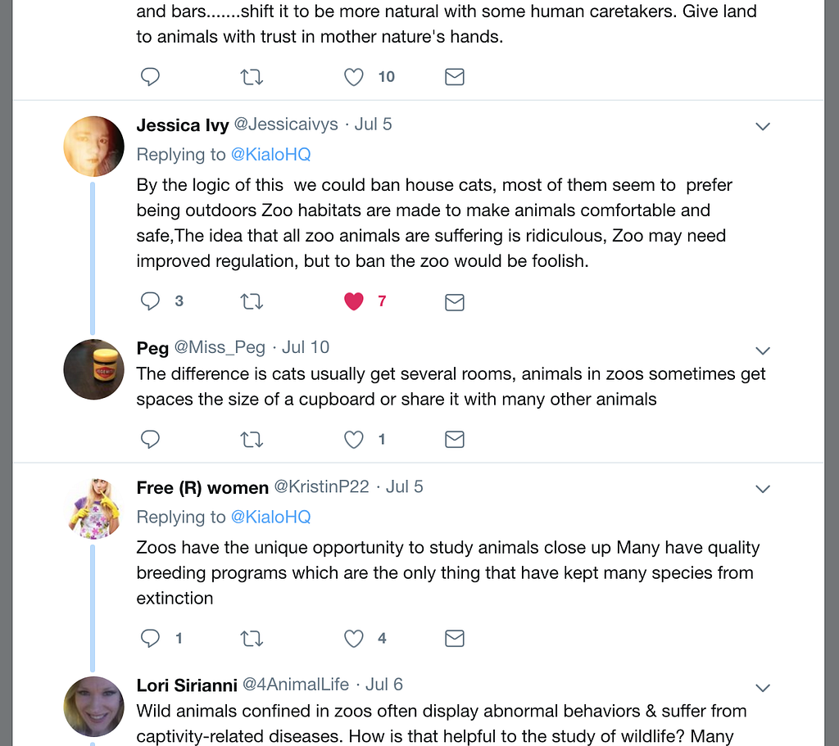View Lori Sirianni's profile name
The image size is (839, 746).
click(187, 685)
